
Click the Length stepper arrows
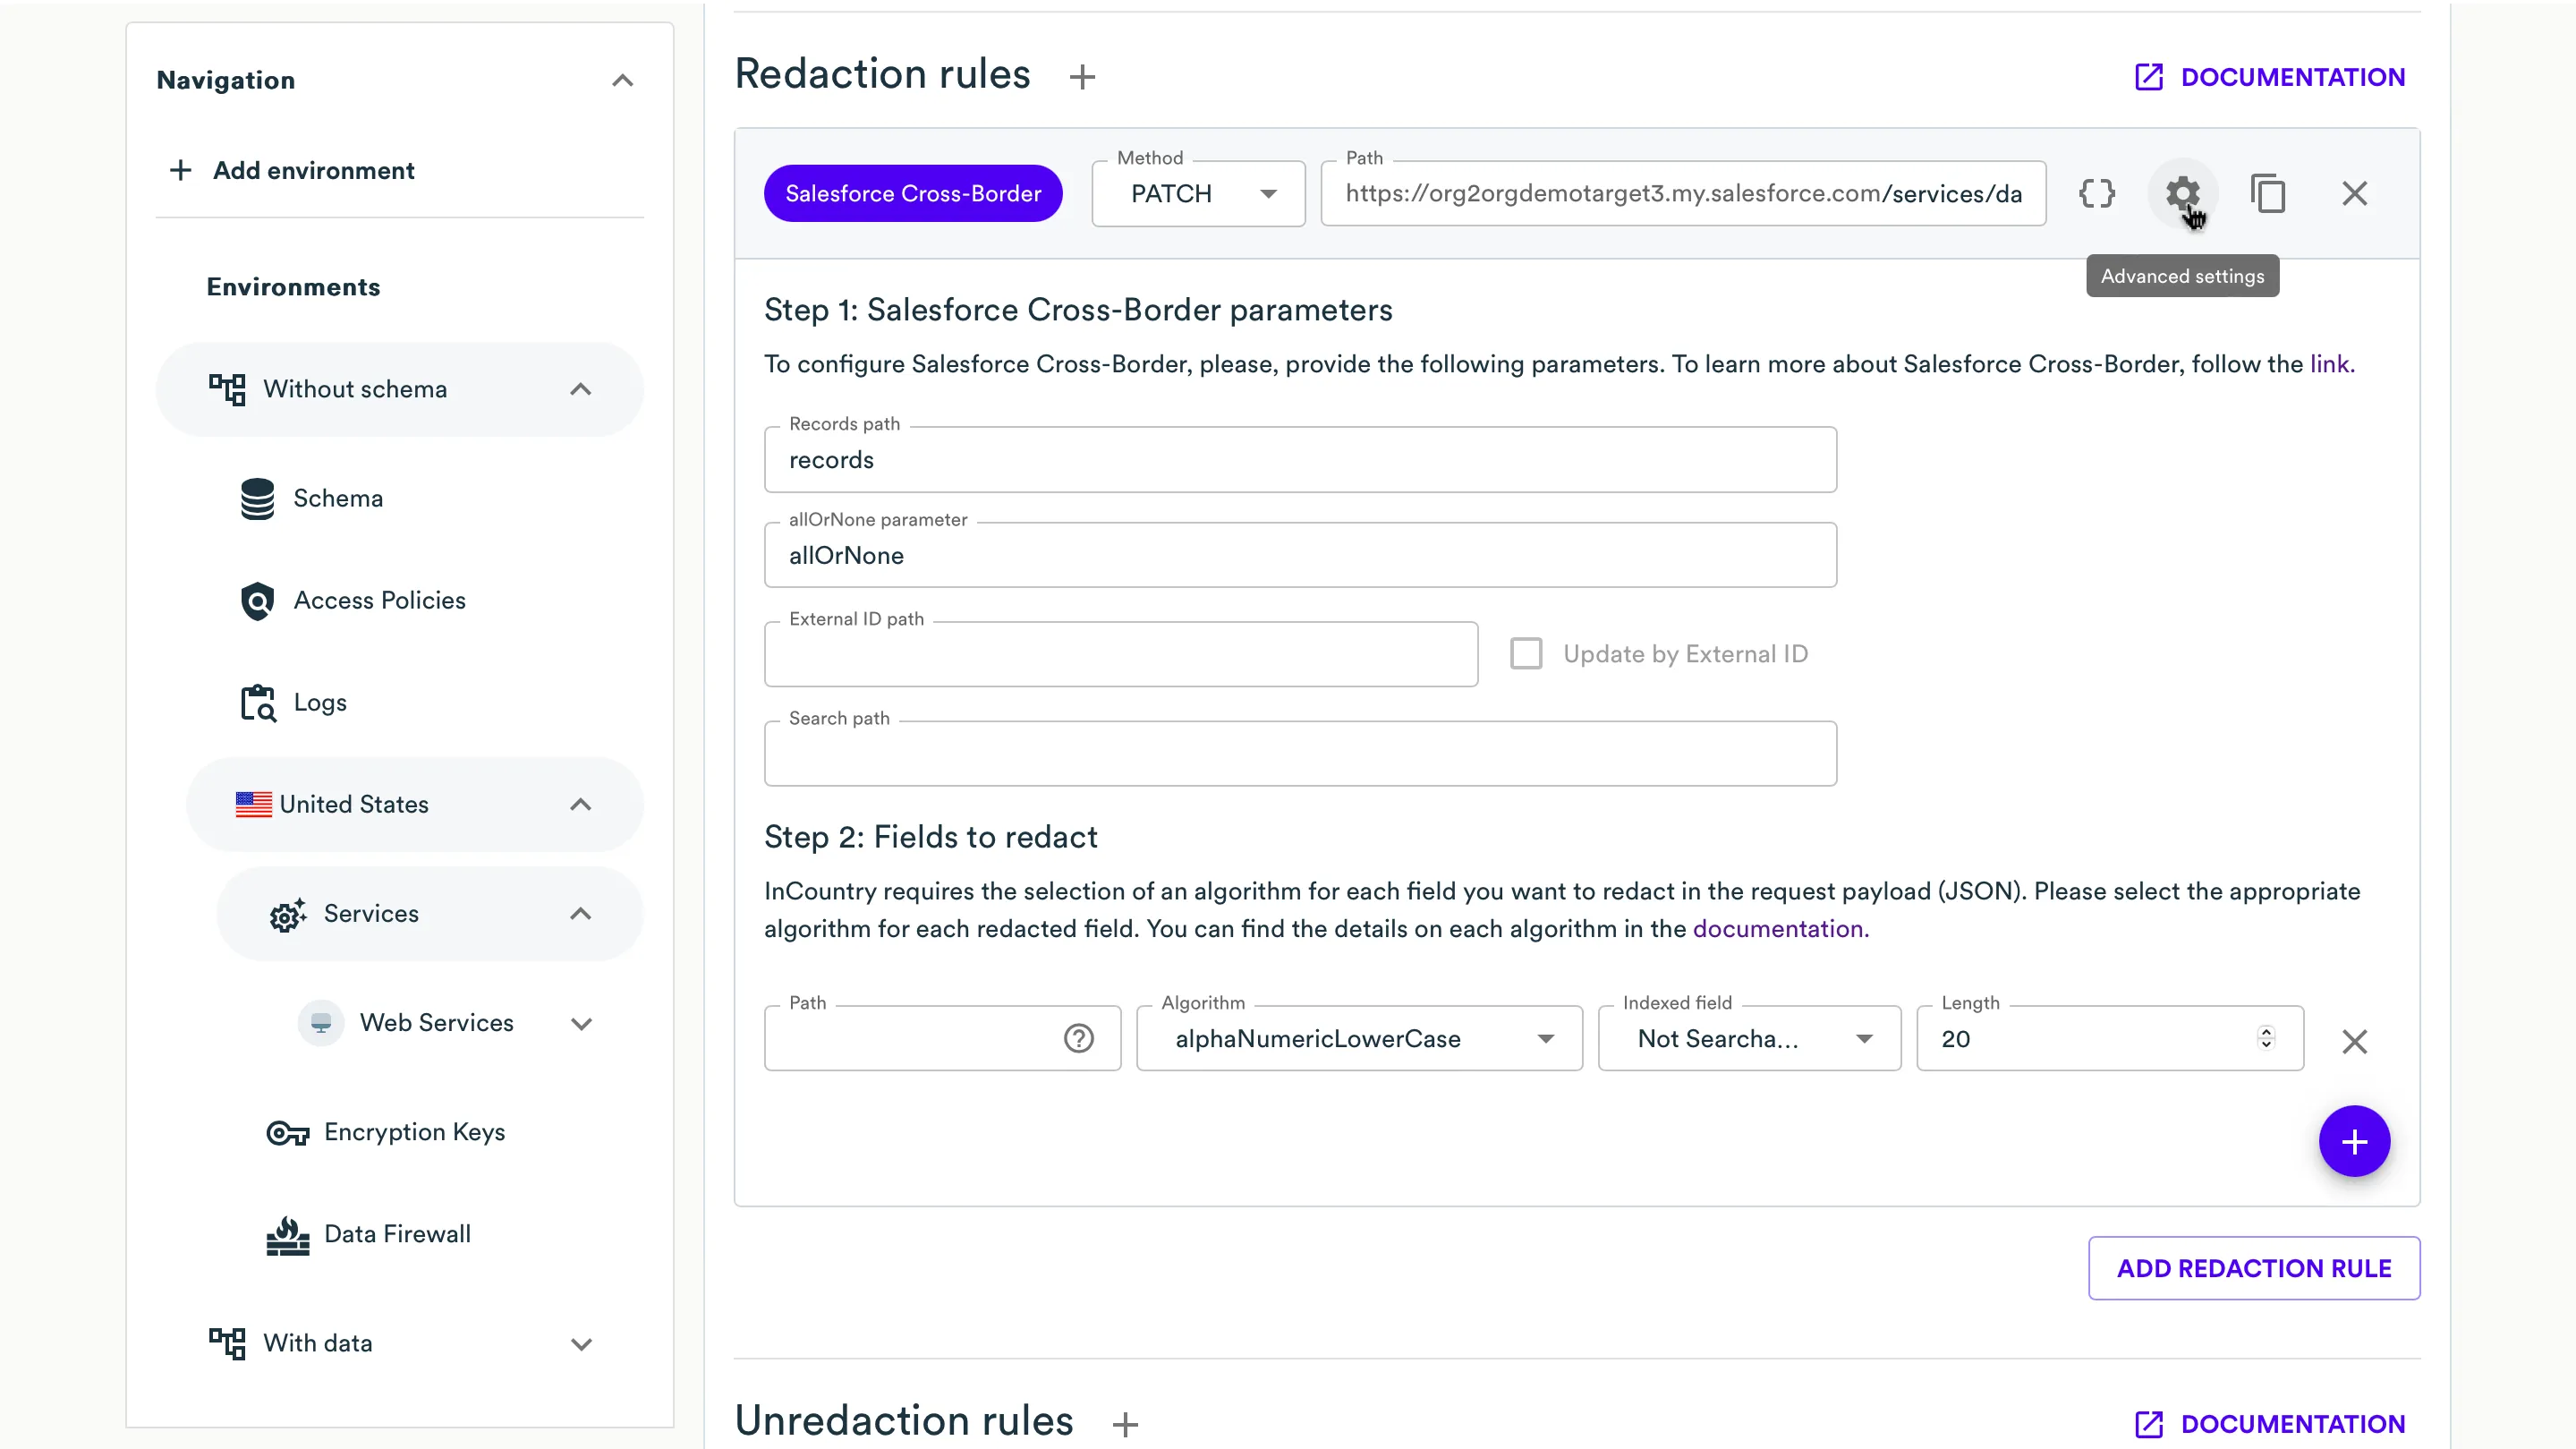coord(2265,1038)
